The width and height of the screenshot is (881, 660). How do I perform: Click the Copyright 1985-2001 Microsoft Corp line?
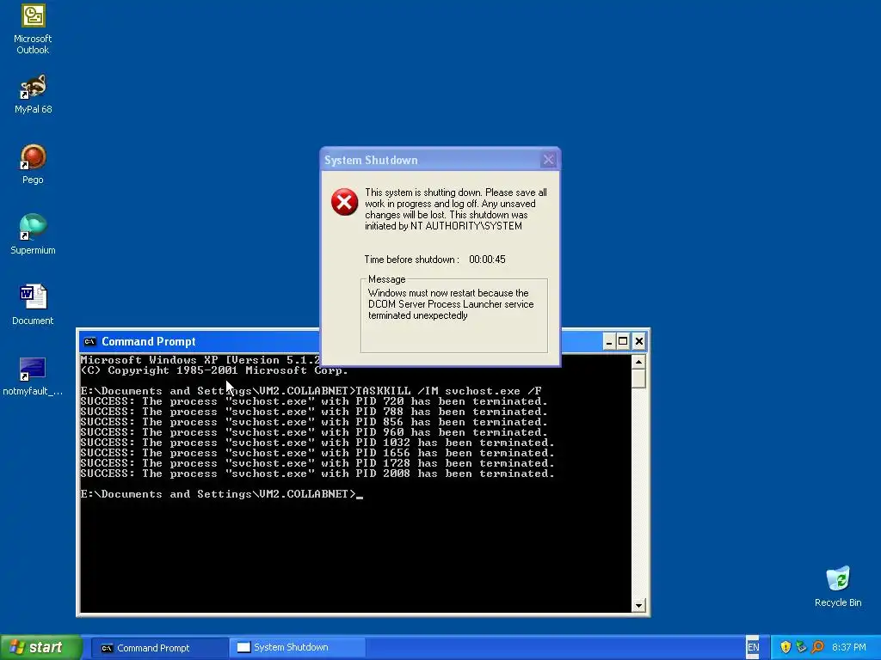pyautogui.click(x=214, y=370)
